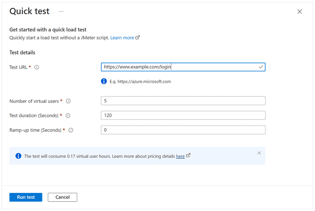Click the 'Test URL' label
315x211 pixels.
[18, 67]
